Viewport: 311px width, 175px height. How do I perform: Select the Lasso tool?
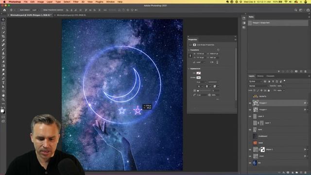pyautogui.click(x=3, y=28)
